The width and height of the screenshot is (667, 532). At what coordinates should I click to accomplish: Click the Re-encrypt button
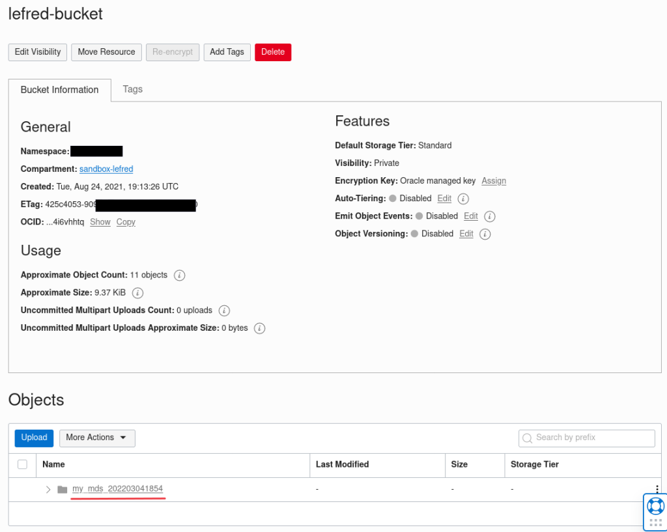(x=172, y=52)
